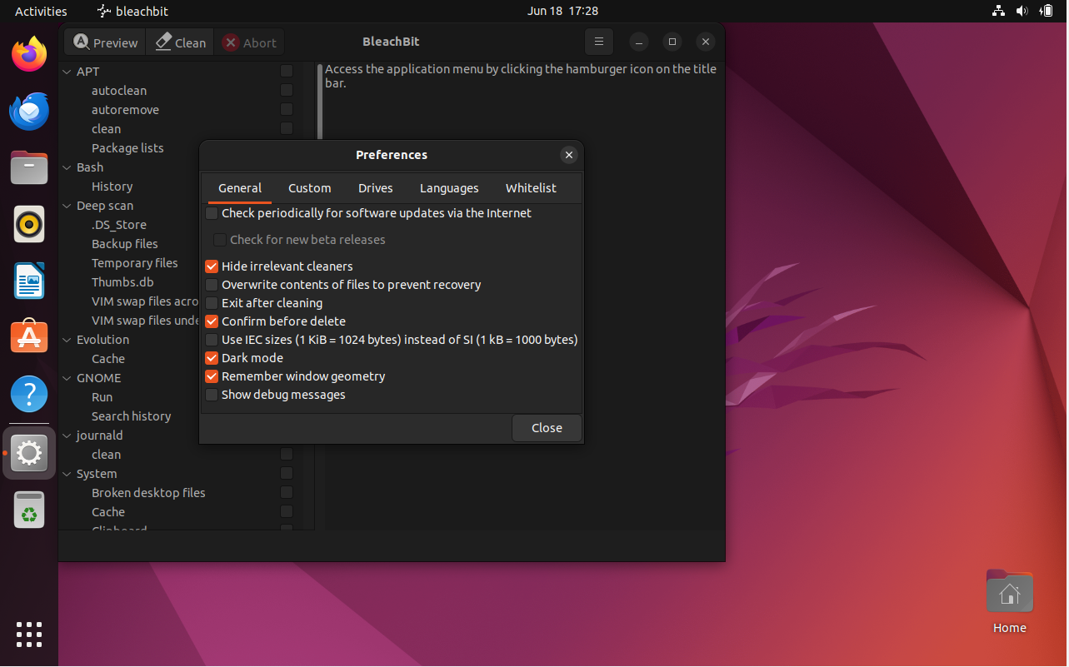Click the cleaner list vertical scrollbar
Viewport: 1069px width, 667px height.
point(320,102)
